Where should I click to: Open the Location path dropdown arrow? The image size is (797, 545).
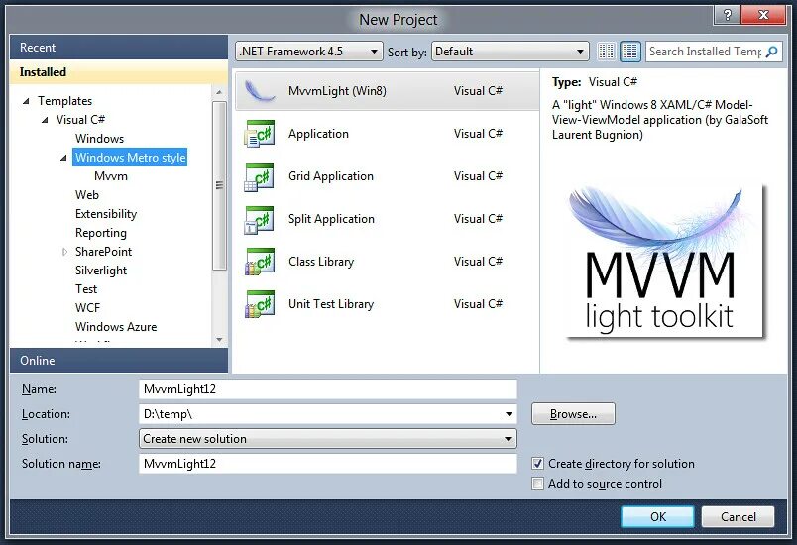509,414
